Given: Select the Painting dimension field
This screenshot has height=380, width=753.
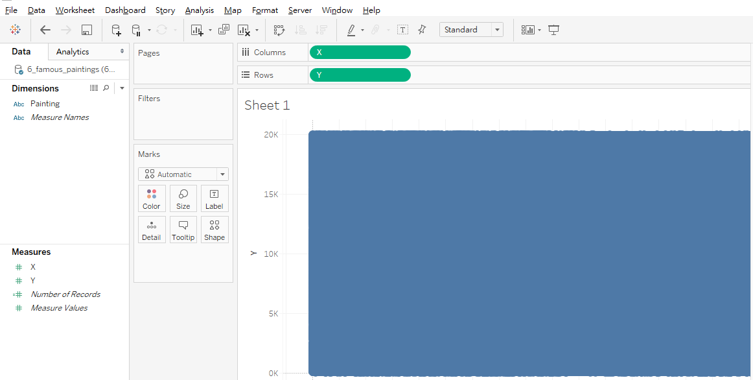Looking at the screenshot, I should click(45, 104).
